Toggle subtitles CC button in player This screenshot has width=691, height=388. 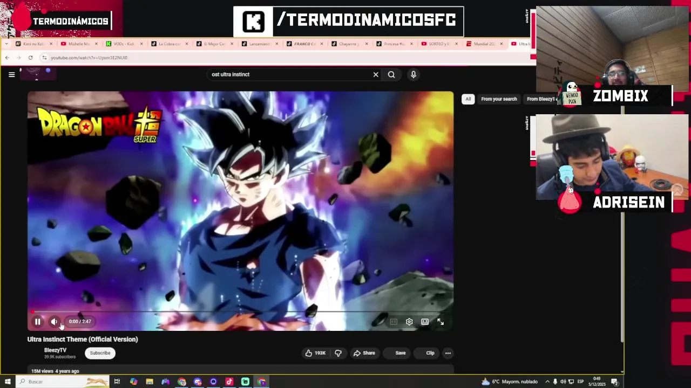394,322
